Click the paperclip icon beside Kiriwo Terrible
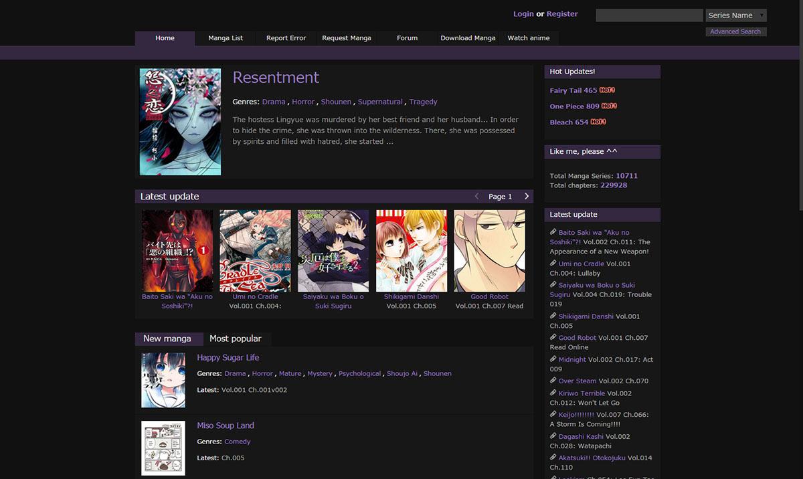Viewport: 803px width, 479px height. (553, 393)
